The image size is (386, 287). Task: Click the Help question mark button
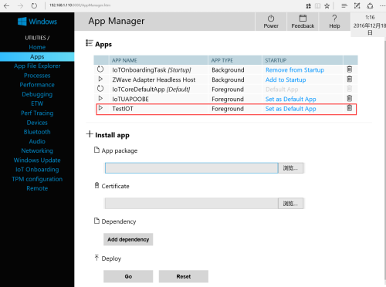pos(334,22)
